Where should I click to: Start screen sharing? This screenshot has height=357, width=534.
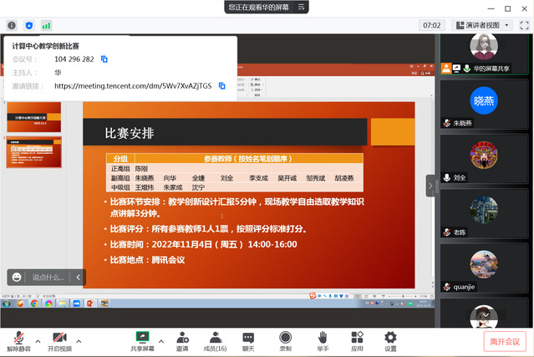coord(141,339)
